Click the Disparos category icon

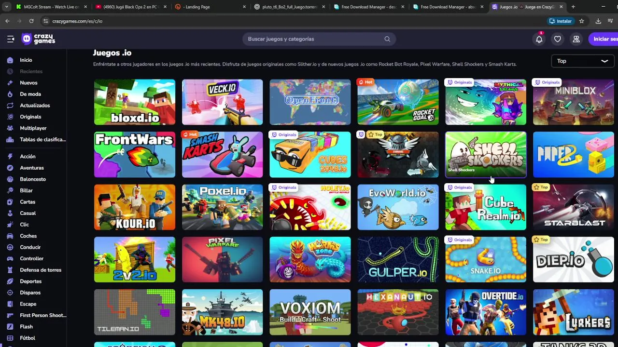point(10,293)
